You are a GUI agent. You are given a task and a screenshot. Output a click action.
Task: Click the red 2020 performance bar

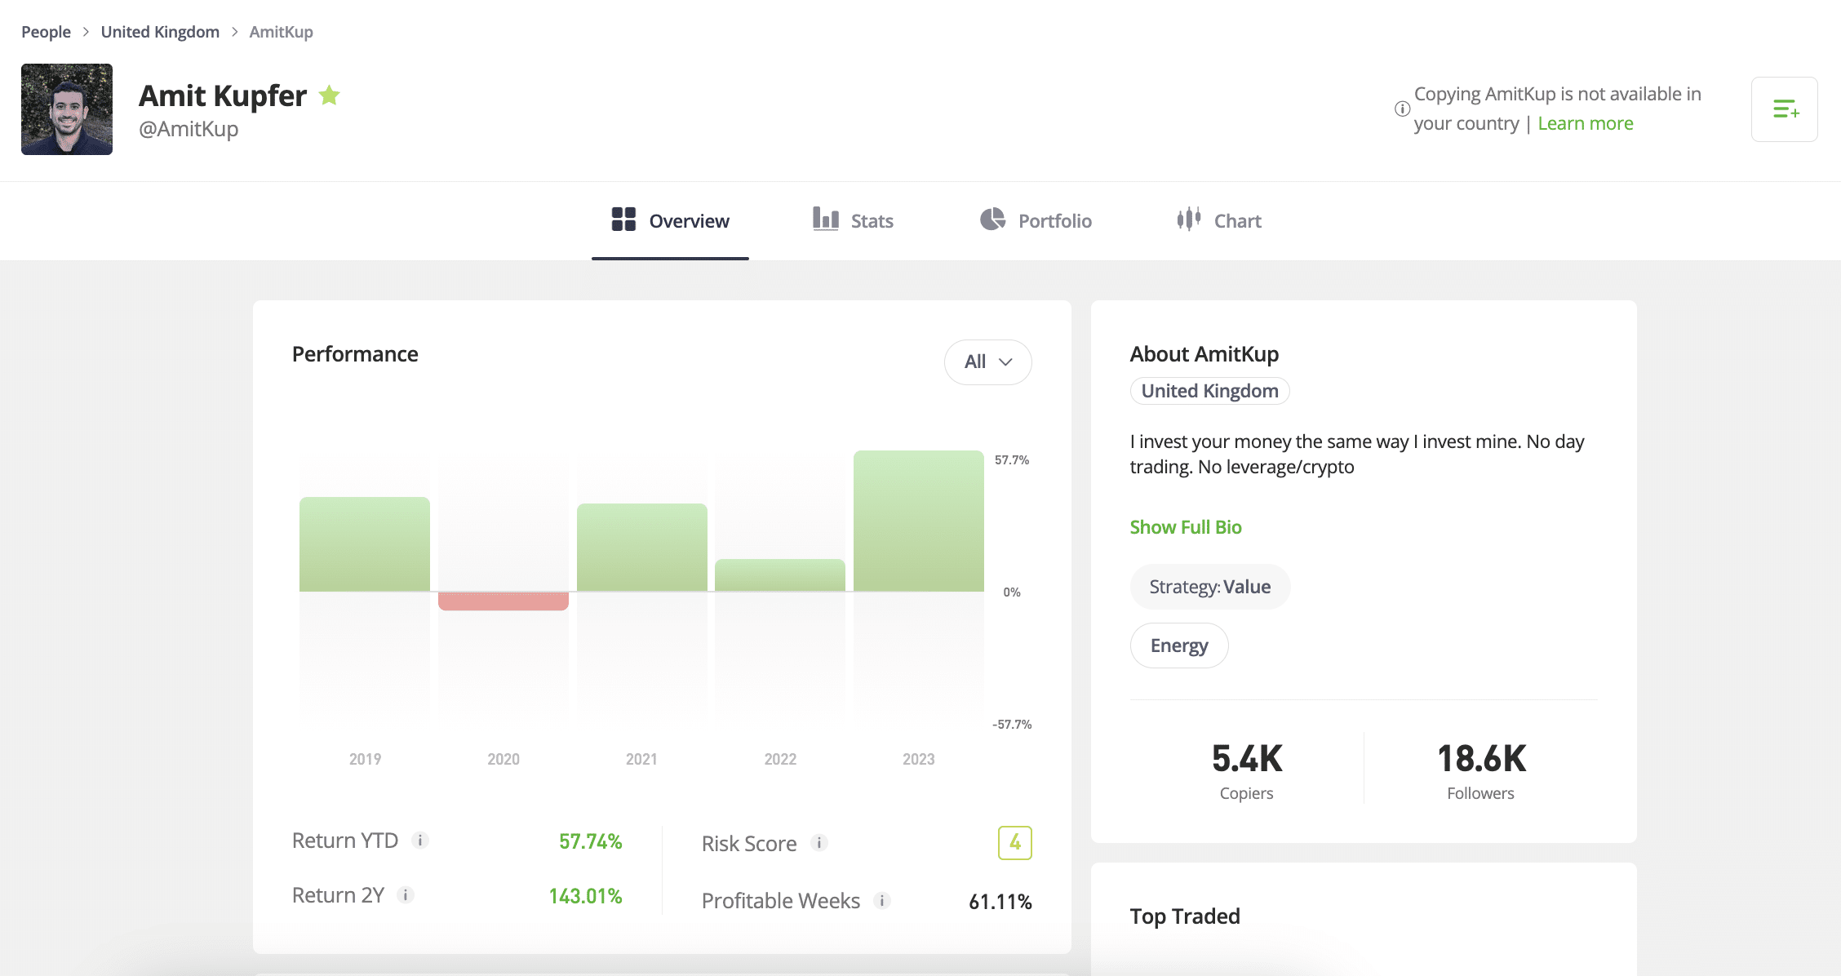tap(504, 601)
